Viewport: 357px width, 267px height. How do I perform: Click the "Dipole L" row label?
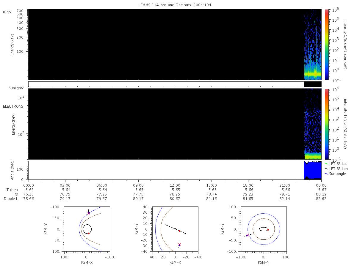(11, 199)
